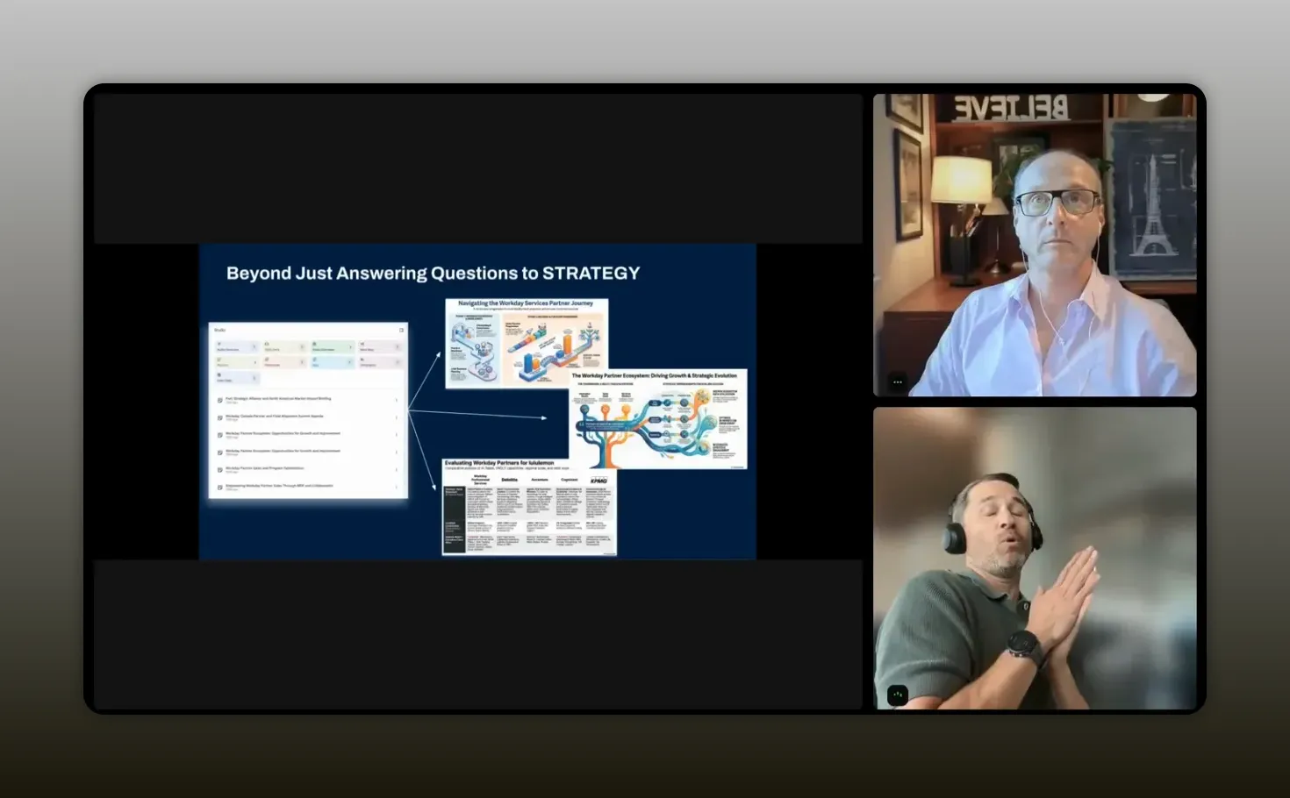Click the slide title 'Beyond Just Answering Questions to STRATEGY'
Viewport: 1290px width, 798px height.
(x=433, y=273)
